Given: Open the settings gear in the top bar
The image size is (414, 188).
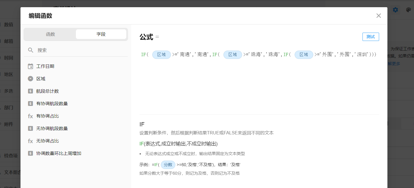Looking at the screenshot, I should point(395,10).
